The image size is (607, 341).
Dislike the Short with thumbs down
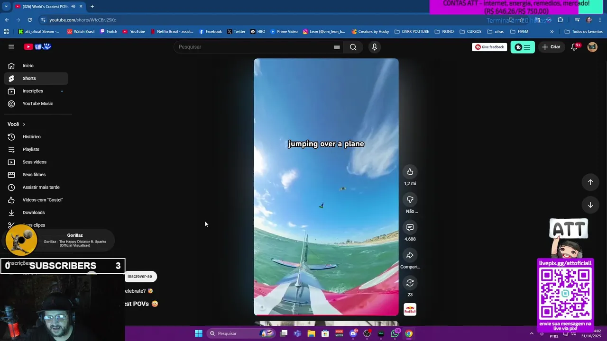[410, 199]
